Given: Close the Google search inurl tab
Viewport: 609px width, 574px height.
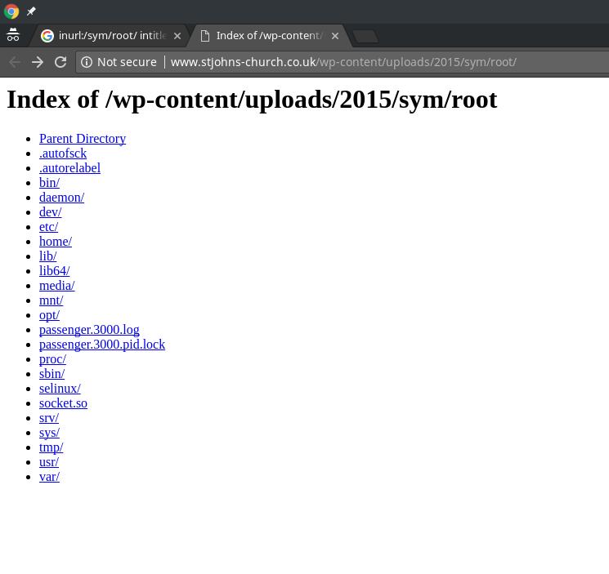Looking at the screenshot, I should [177, 36].
